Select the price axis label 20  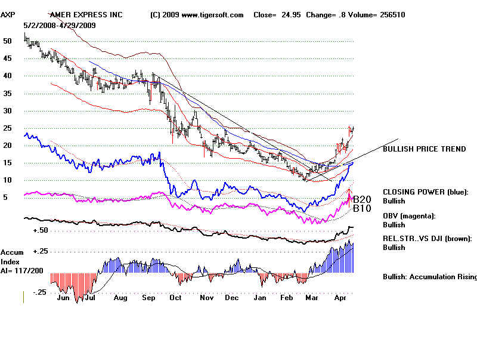coord(7,146)
